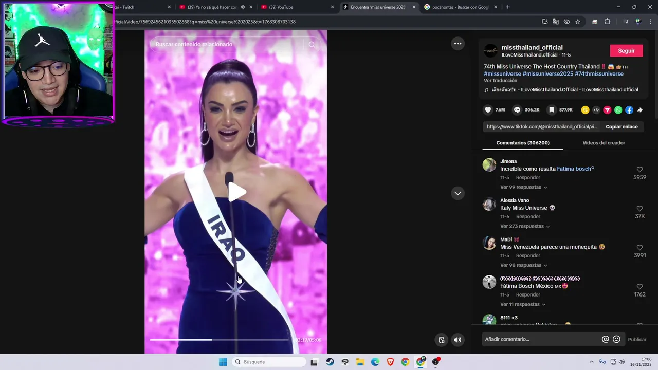Save video with the bookmark icon
The image size is (658, 370).
tap(552, 110)
